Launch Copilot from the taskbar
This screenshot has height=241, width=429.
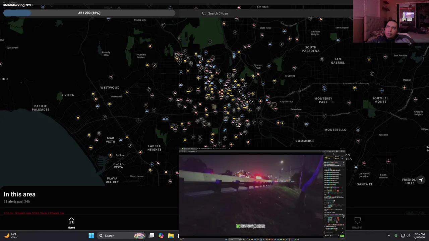pyautogui.click(x=161, y=236)
